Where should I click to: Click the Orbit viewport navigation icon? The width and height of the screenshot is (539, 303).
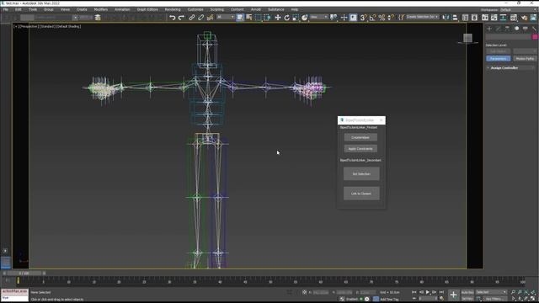point(526,299)
